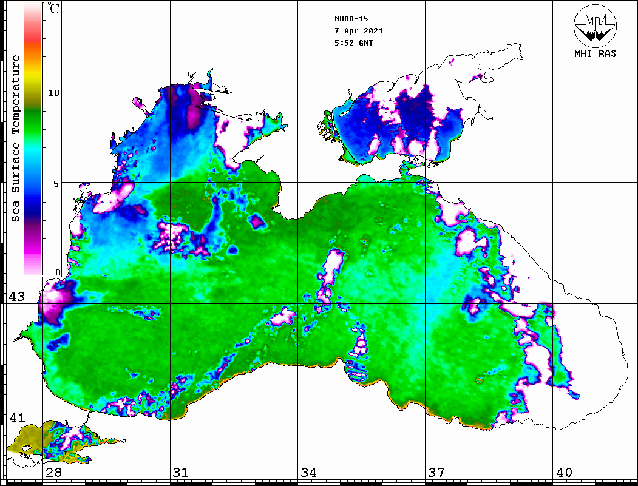This screenshot has height=486, width=638.
Task: Click longitude label '40'
Action: [564, 473]
